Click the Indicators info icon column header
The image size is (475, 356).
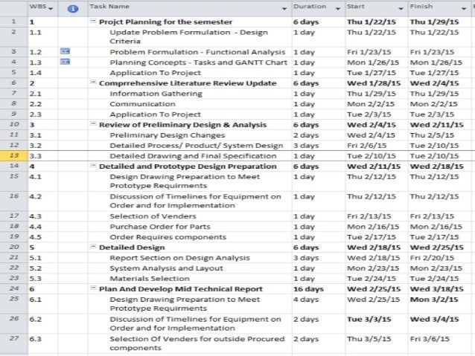tap(72, 10)
